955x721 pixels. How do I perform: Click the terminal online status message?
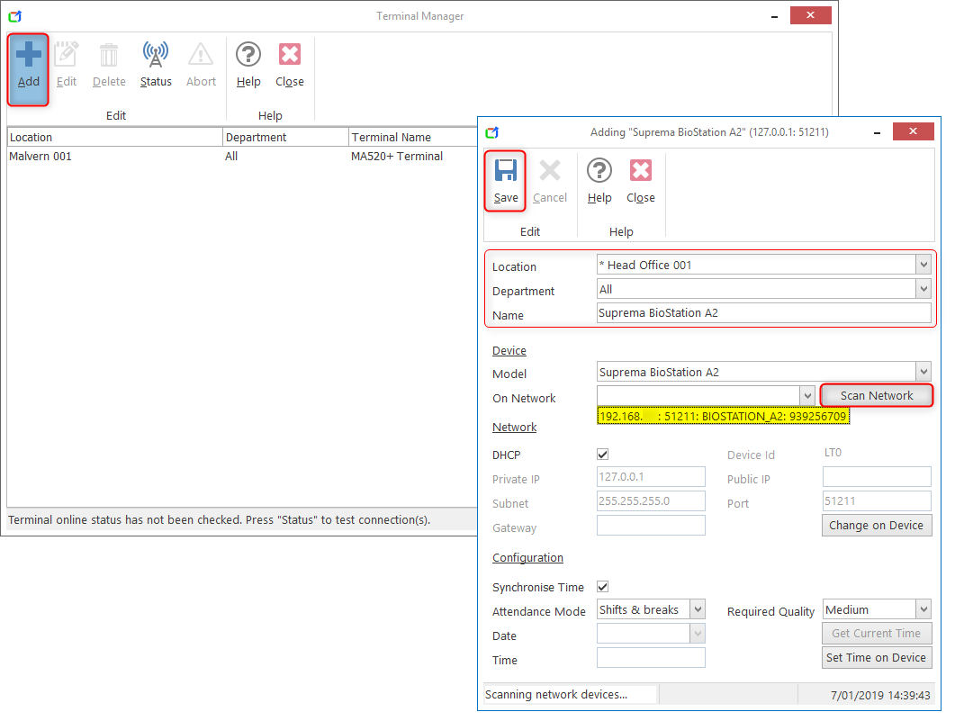click(220, 520)
